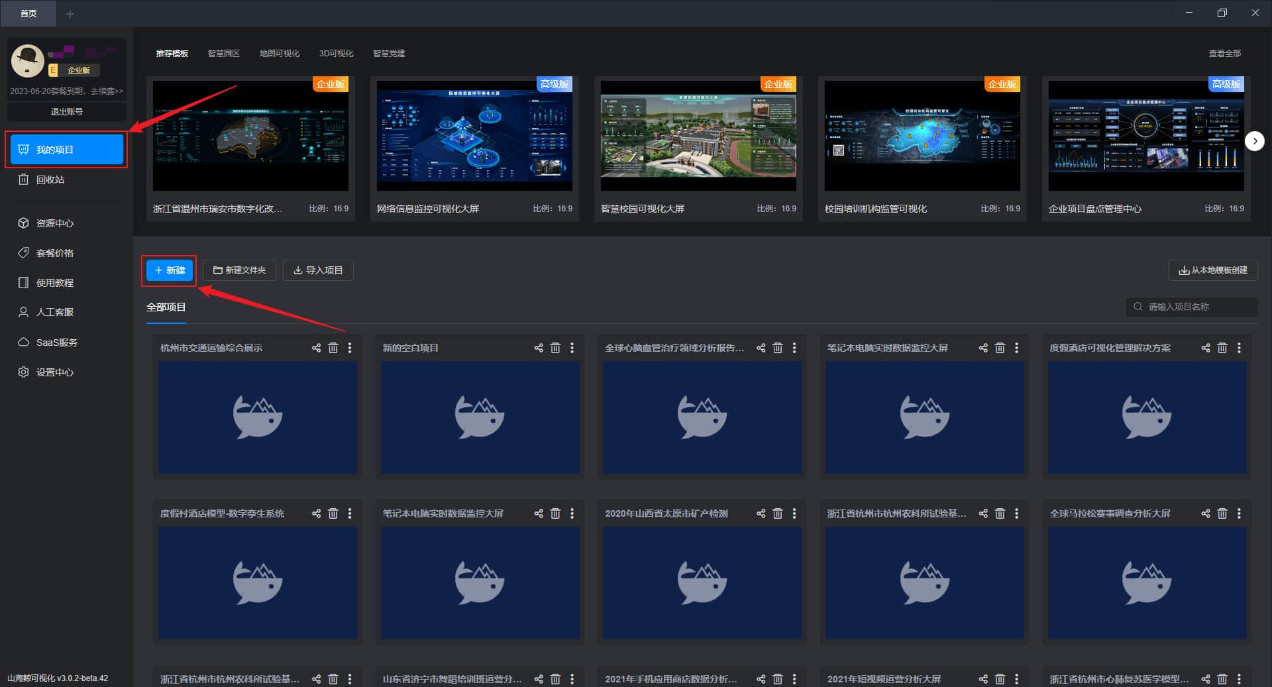The image size is (1272, 687).
Task: Select the 地图可视化 tab
Action: (x=280, y=54)
